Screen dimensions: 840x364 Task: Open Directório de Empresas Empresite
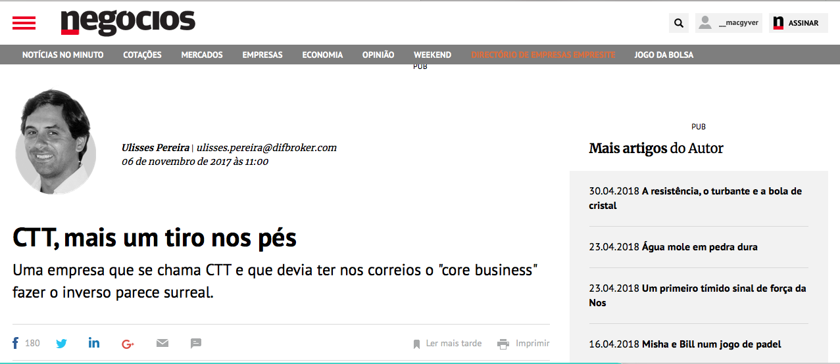pyautogui.click(x=543, y=55)
